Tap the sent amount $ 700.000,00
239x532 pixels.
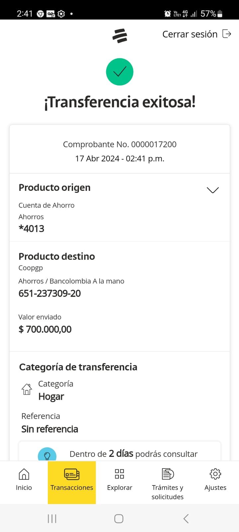(x=45, y=329)
